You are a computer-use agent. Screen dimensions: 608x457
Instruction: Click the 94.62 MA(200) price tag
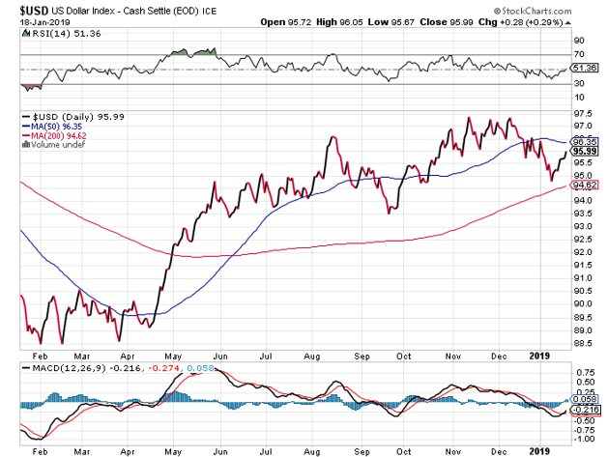point(583,185)
